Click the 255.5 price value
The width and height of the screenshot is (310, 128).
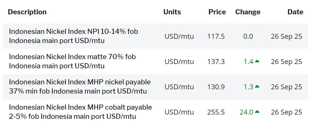(216, 112)
